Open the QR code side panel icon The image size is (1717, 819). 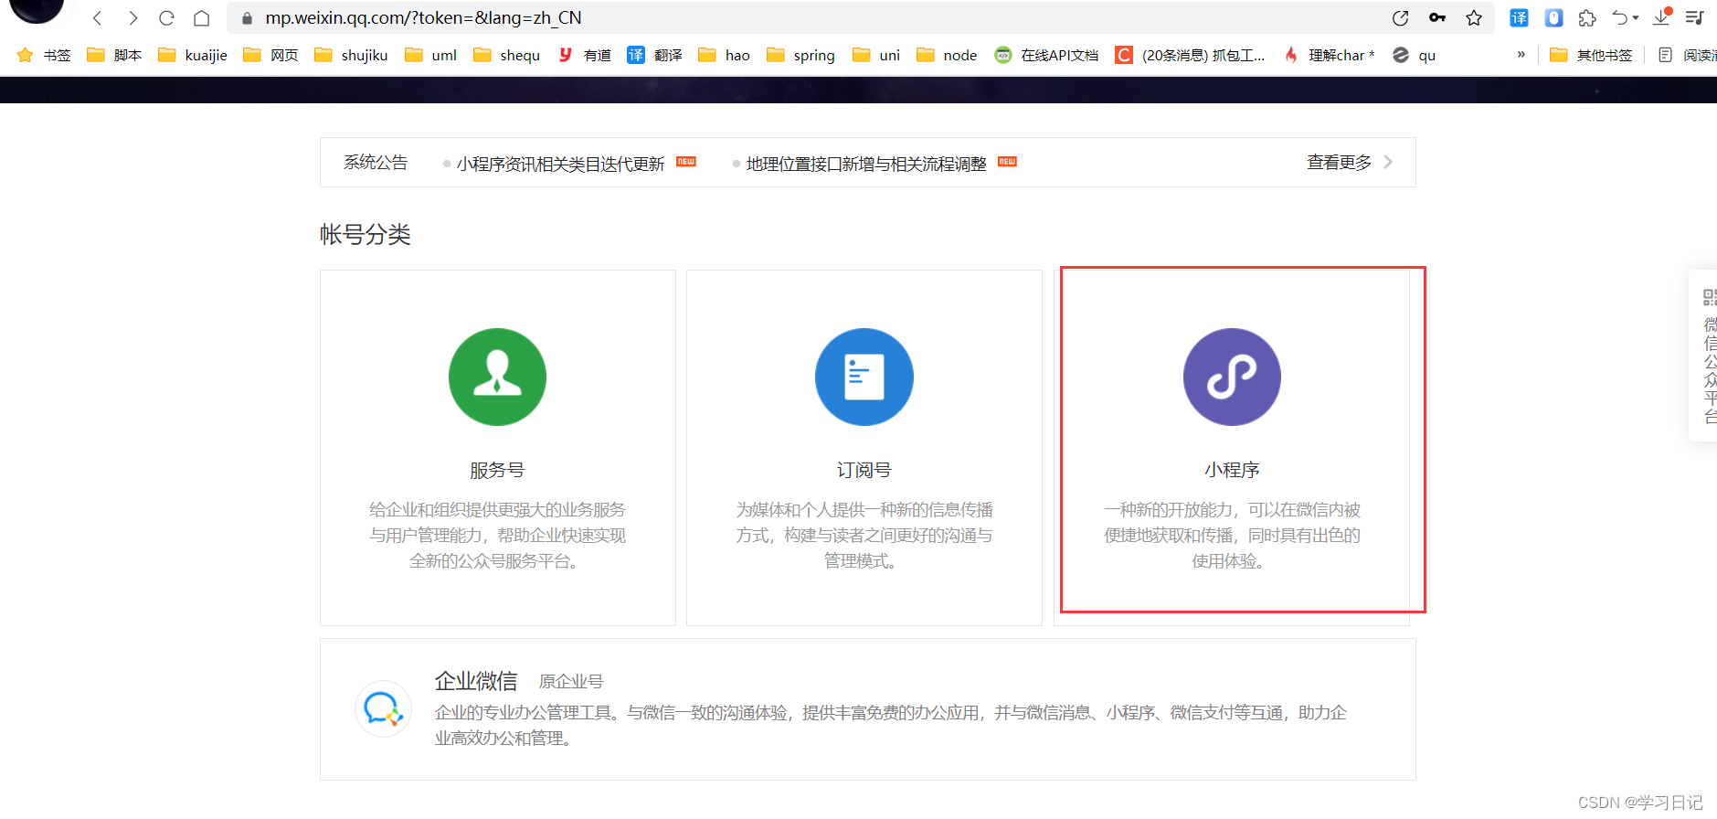click(1710, 297)
